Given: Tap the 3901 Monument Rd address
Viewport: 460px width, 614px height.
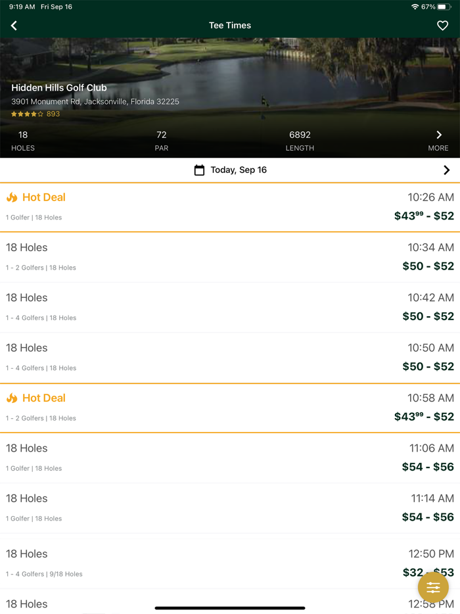Looking at the screenshot, I should [95, 102].
